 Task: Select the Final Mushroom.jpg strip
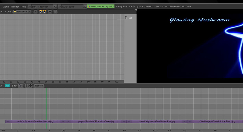(35, 122)
